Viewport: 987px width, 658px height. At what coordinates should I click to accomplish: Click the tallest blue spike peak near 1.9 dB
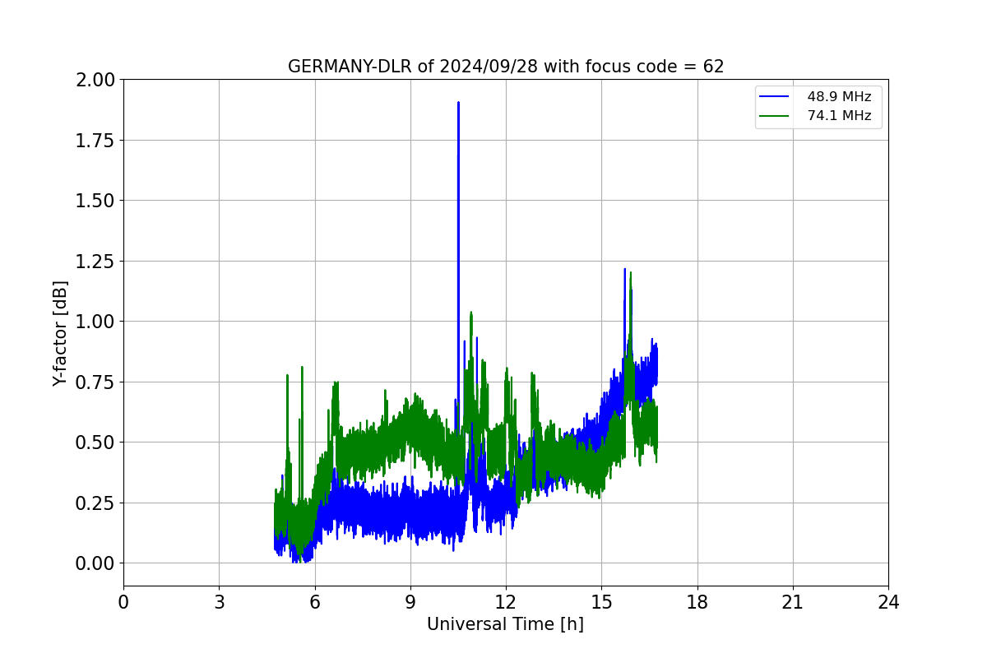(x=458, y=104)
